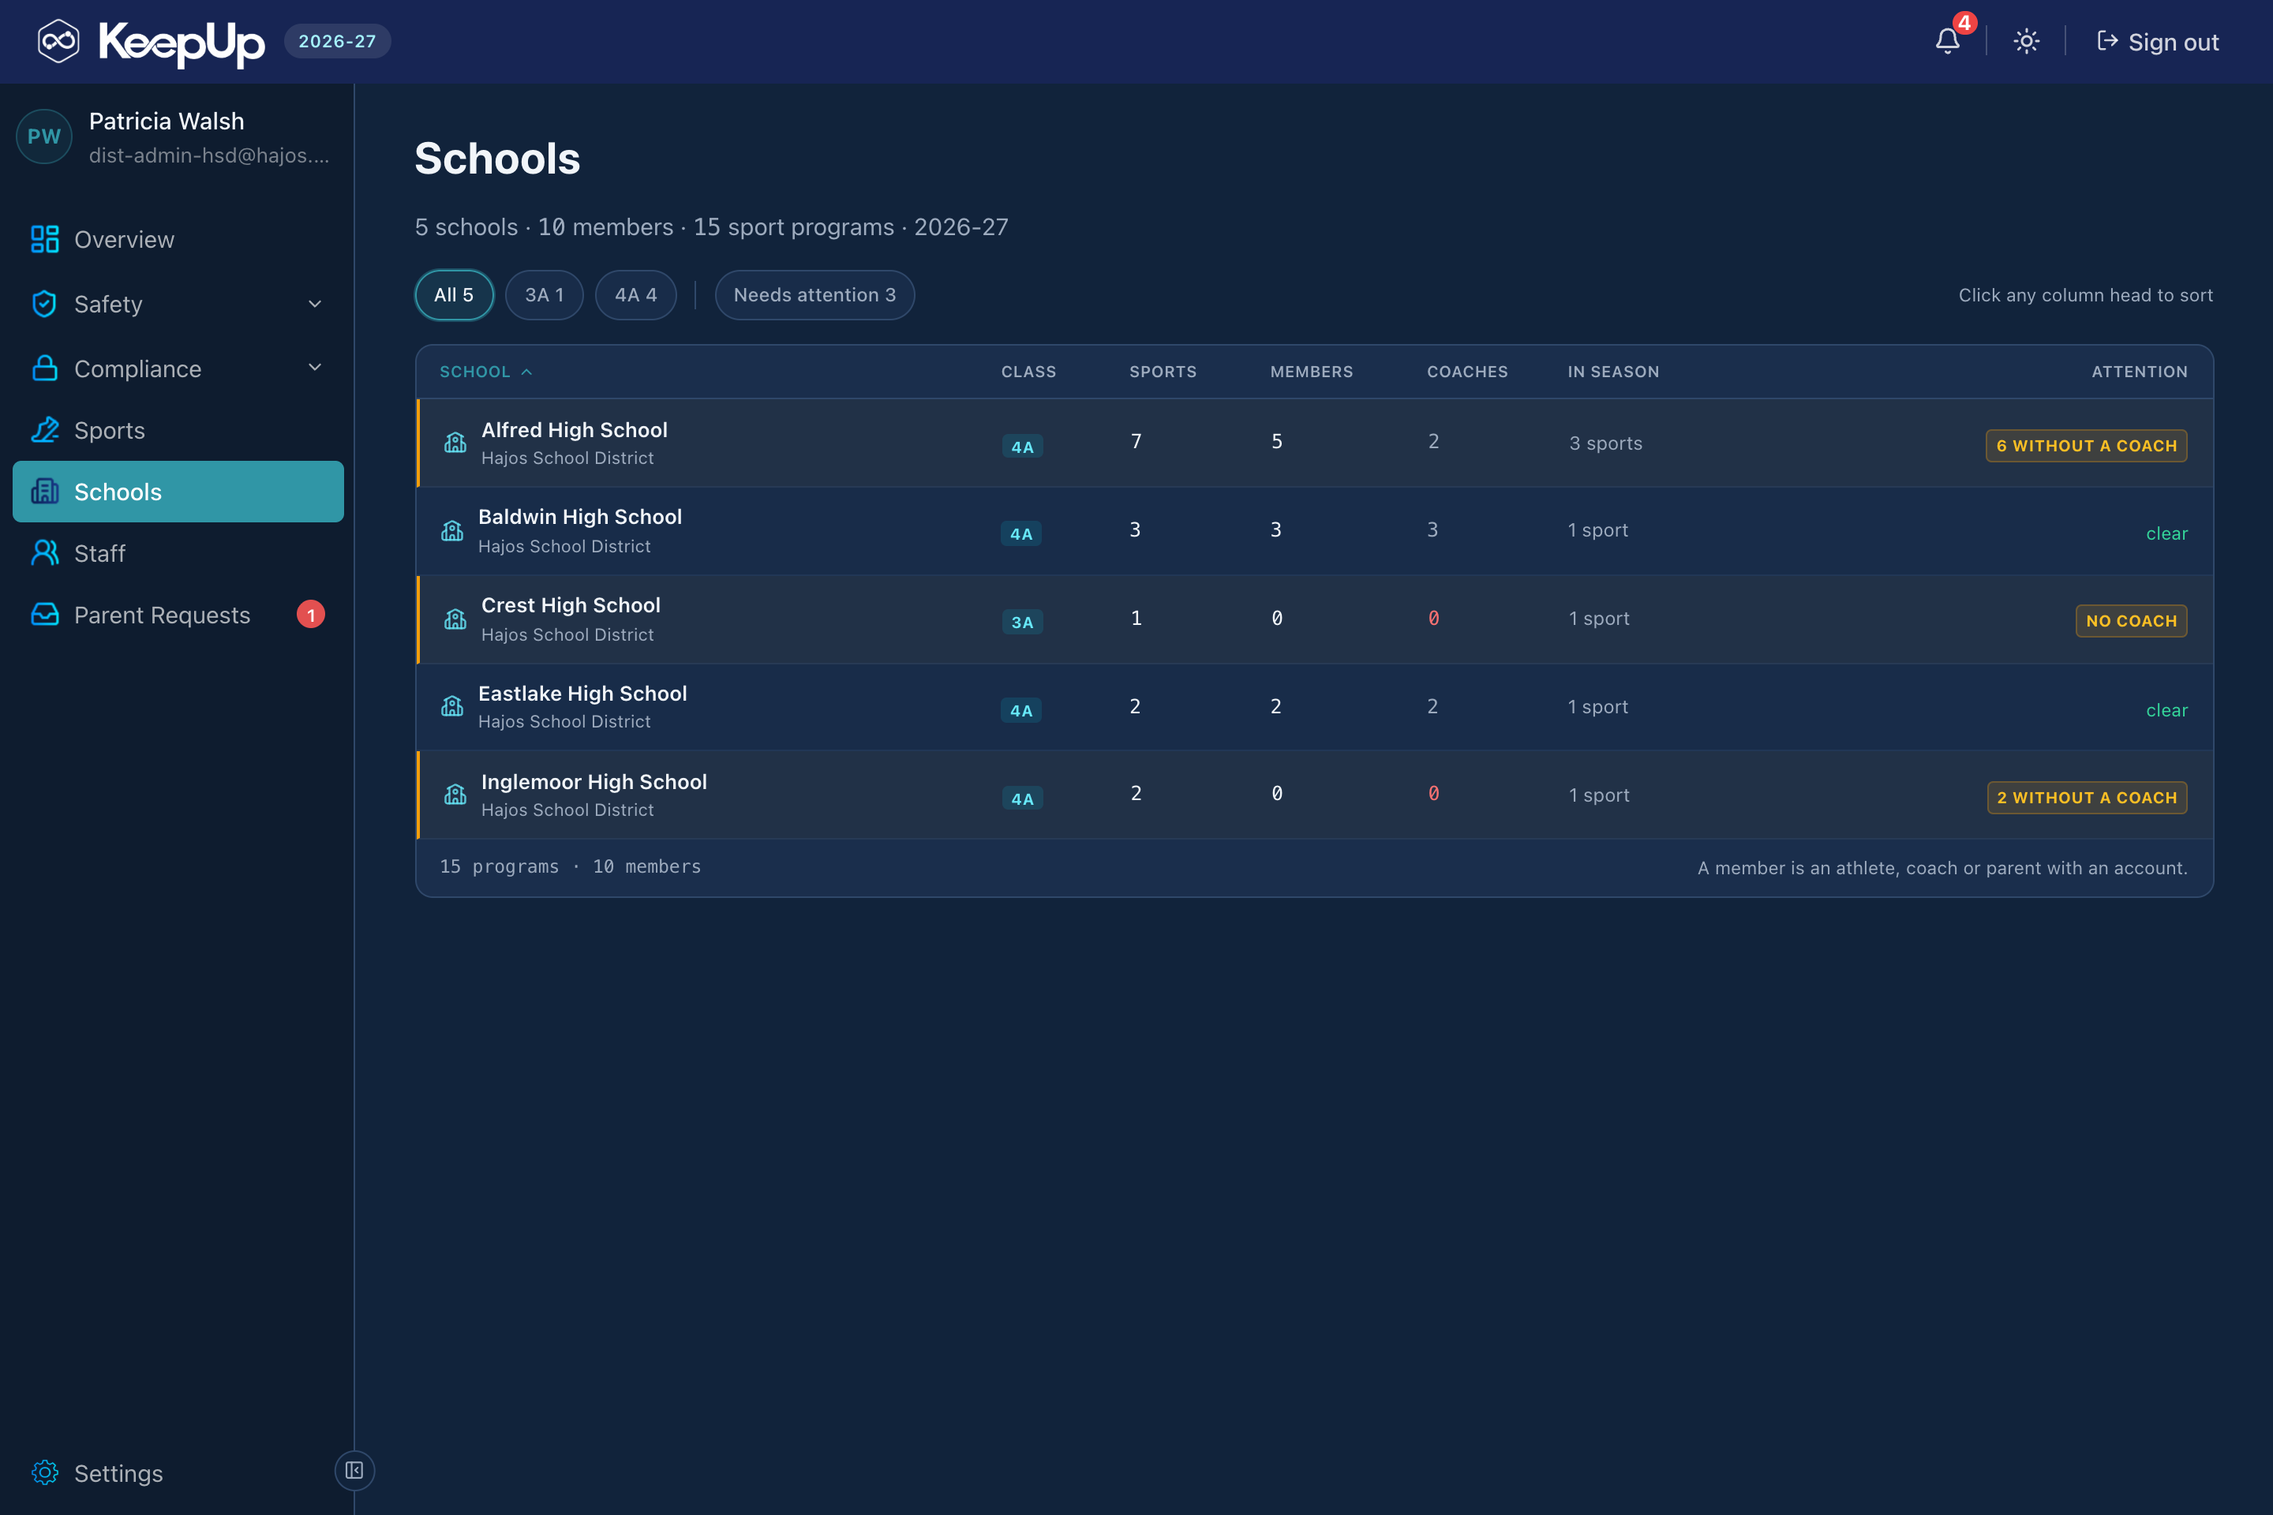
Task: Click Eastlake High School building icon
Action: pos(451,706)
